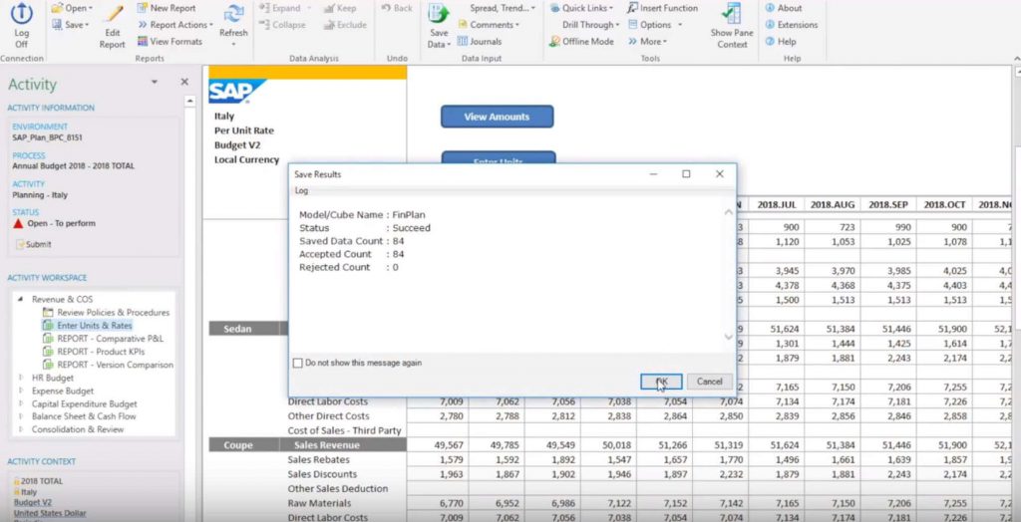Expand Balance Sheet & Cash Flow node

(x=20, y=416)
